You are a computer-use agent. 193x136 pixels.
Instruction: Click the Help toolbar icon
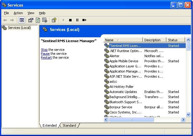coord(54,20)
